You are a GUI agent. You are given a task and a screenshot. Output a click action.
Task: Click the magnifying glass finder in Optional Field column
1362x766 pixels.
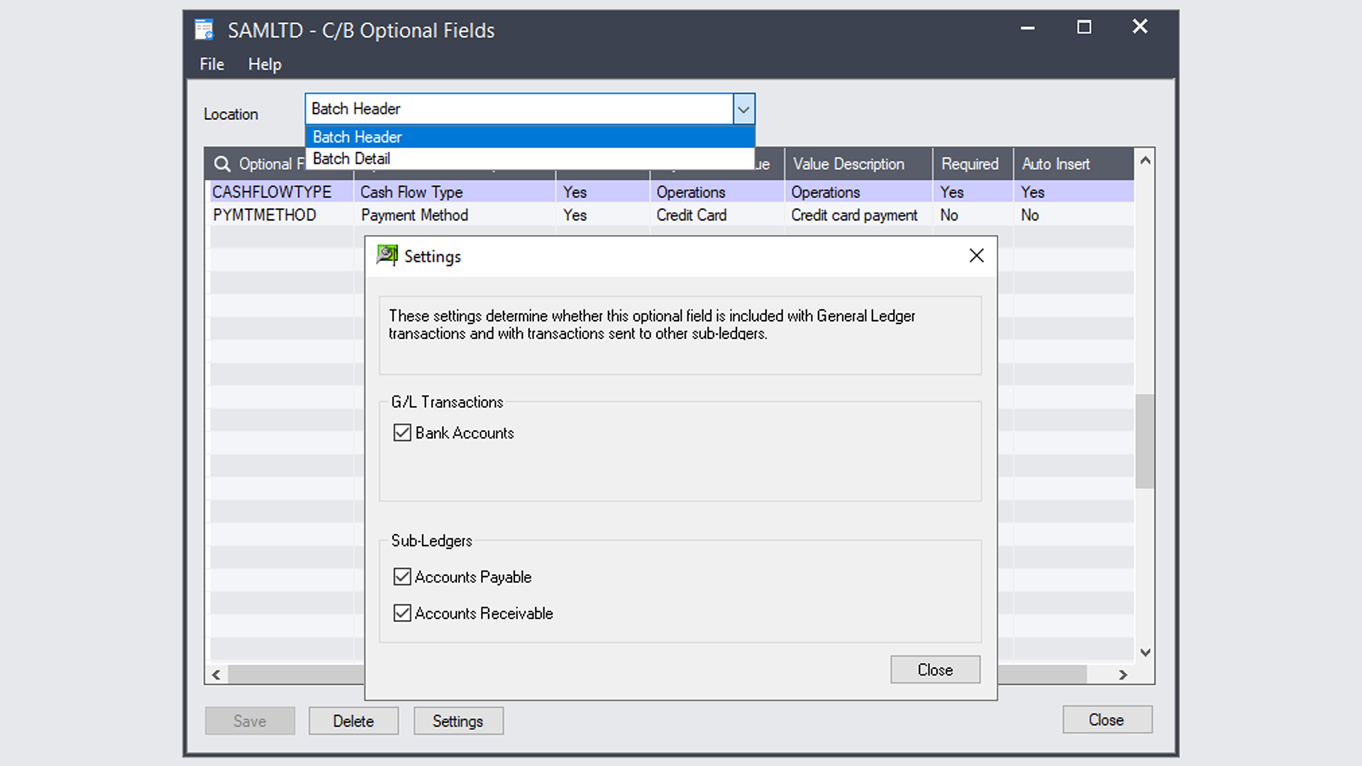(222, 164)
